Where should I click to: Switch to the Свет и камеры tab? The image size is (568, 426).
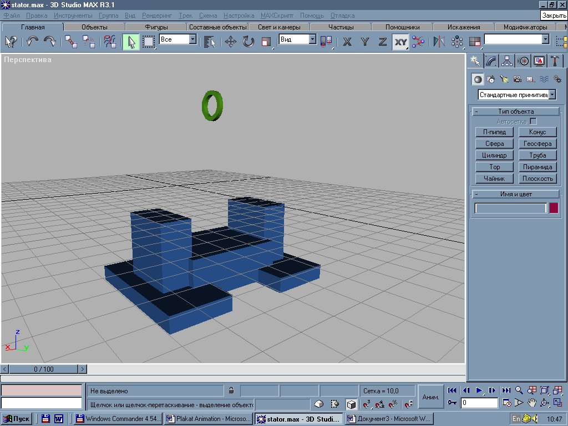(x=279, y=27)
